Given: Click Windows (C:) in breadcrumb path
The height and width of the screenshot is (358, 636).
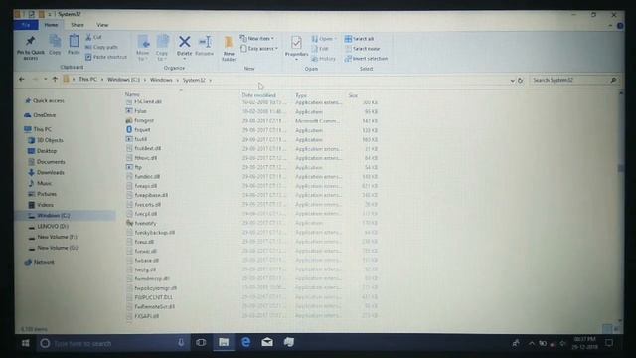Looking at the screenshot, I should click(123, 80).
